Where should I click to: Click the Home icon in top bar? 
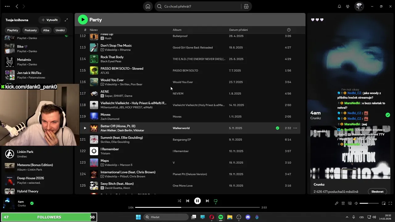point(148,6)
